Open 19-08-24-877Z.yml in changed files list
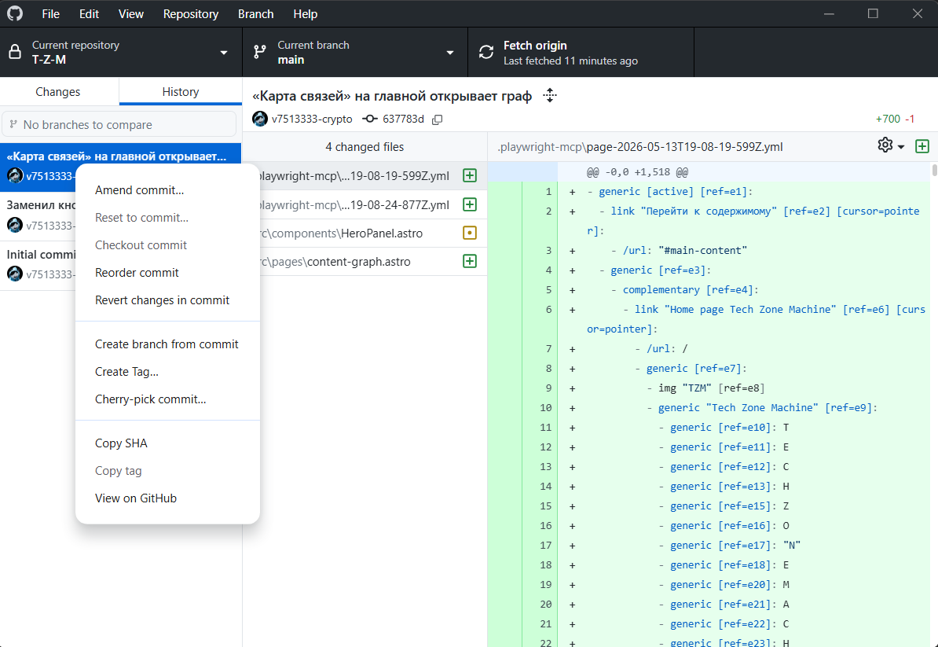This screenshot has width=938, height=647. point(365,204)
